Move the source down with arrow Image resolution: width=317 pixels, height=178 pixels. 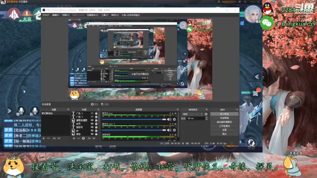[x=94, y=138]
